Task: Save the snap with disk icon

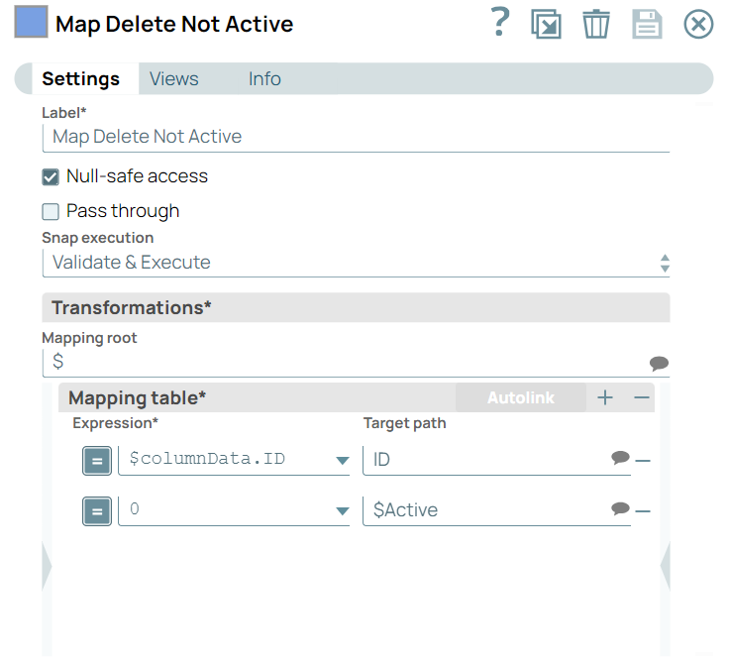Action: 647,24
